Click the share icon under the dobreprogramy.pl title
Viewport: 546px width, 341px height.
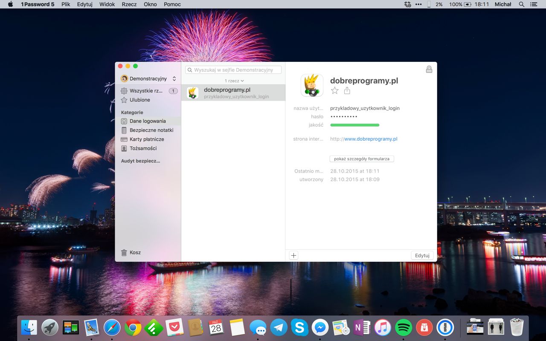click(x=347, y=90)
